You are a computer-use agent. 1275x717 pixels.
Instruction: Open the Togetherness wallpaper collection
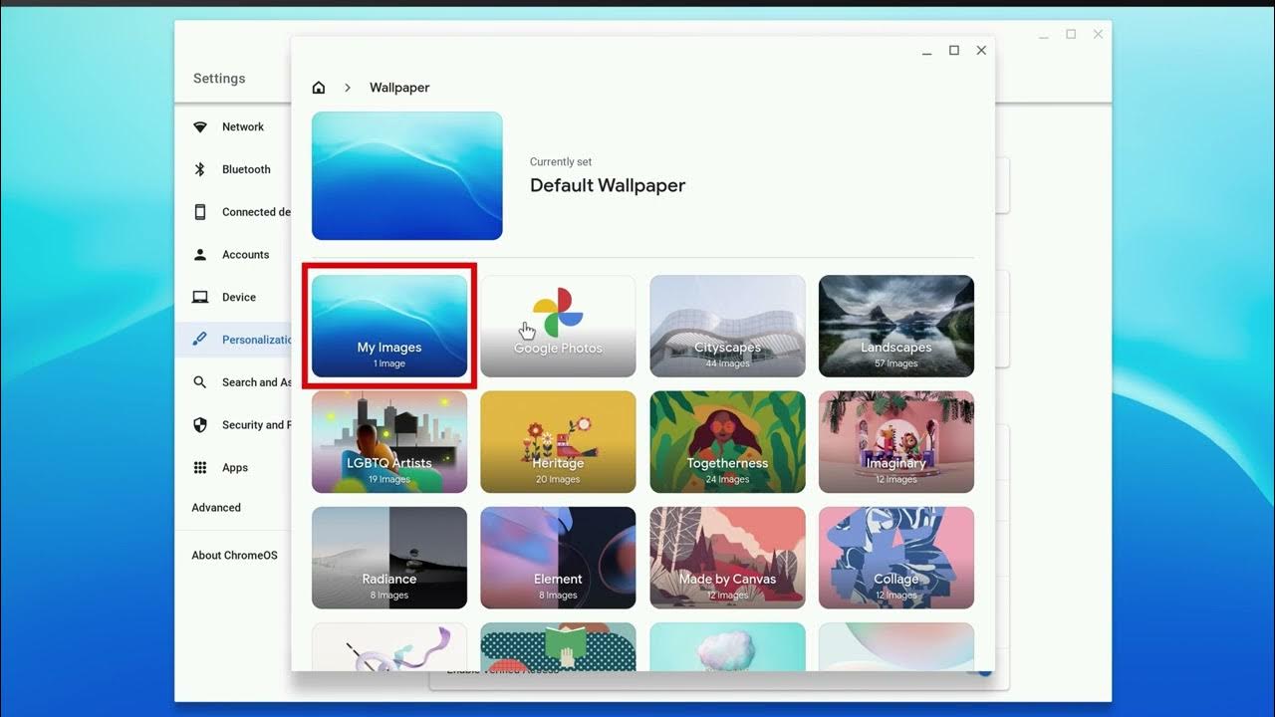pyautogui.click(x=727, y=442)
